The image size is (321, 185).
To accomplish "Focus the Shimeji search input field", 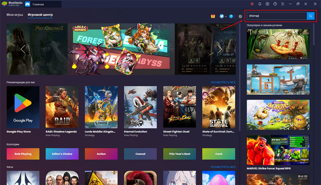I will [277, 16].
